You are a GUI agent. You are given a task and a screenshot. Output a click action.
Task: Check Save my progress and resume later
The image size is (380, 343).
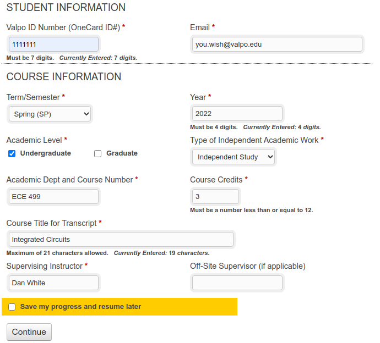coord(12,307)
